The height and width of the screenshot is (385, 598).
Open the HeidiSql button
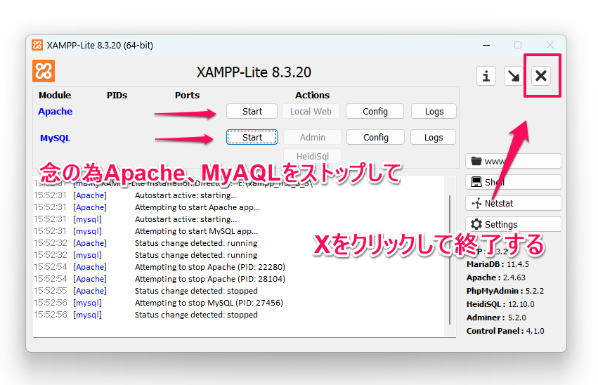(x=312, y=156)
